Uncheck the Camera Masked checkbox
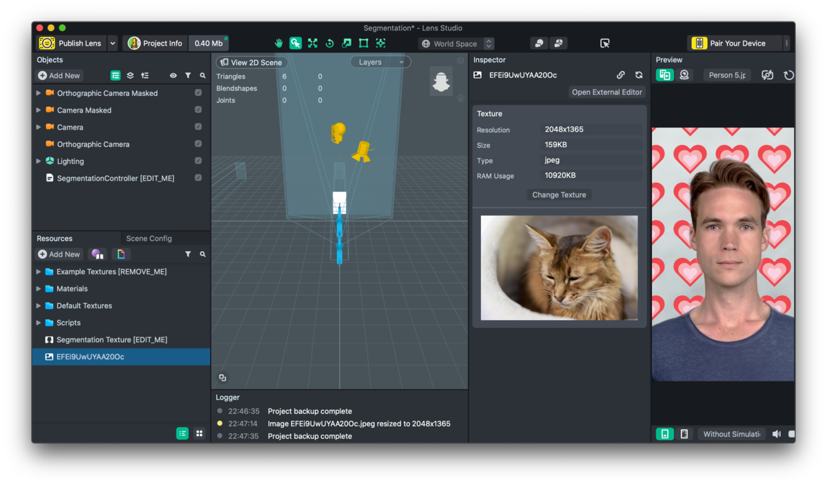The height and width of the screenshot is (485, 827). (198, 110)
